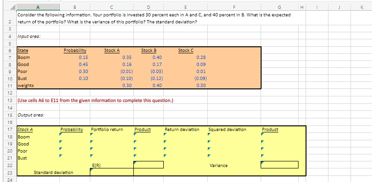Image resolution: width=372 pixels, height=182 pixels.
Task: Select row 6 header
Action: (x=10, y=51)
